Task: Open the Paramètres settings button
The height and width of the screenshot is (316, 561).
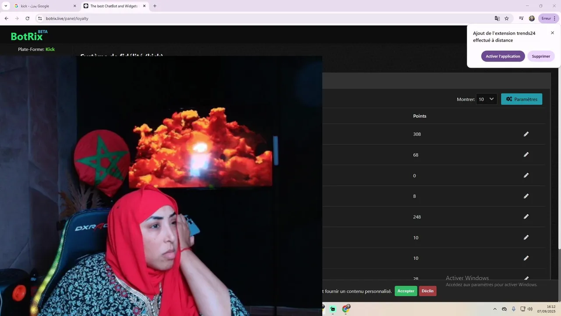Action: 522,99
